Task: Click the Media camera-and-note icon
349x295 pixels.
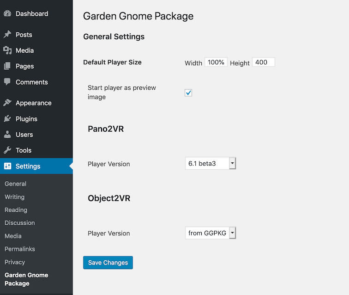Action: tap(7, 50)
